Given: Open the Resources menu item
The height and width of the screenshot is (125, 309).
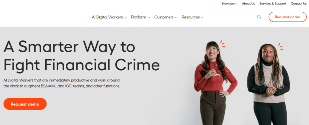Looking at the screenshot, I should point(191,17).
